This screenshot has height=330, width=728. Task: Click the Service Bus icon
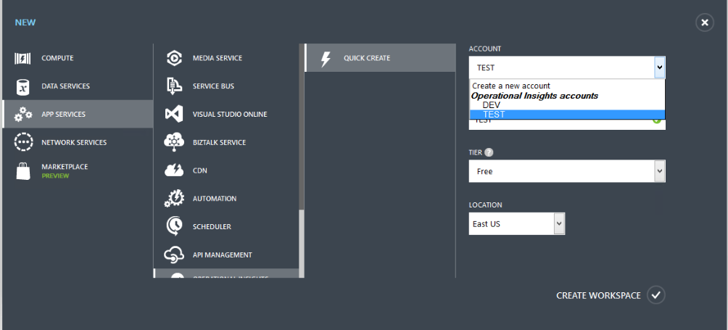[x=174, y=86]
